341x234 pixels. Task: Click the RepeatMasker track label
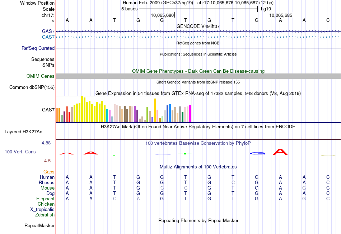[39, 225]
